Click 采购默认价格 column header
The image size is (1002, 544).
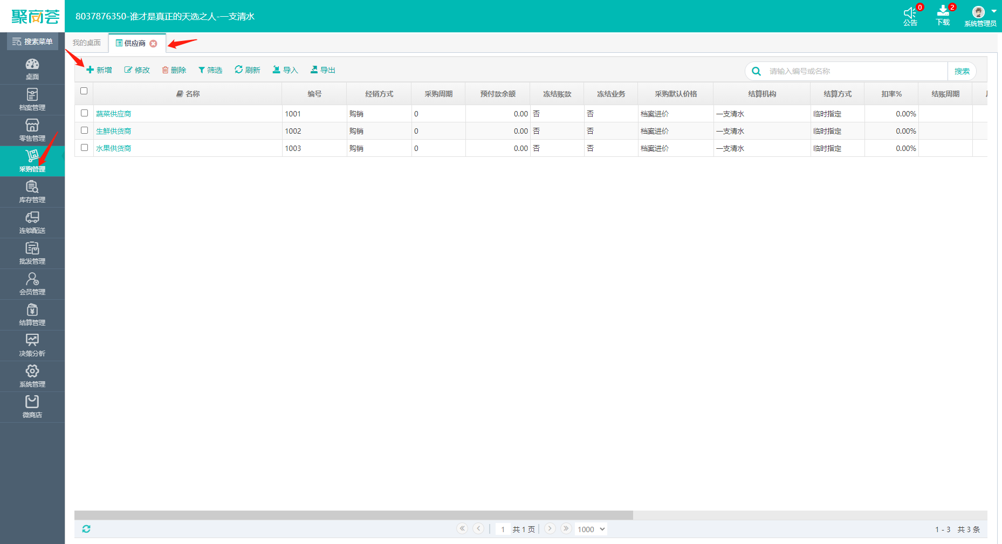pyautogui.click(x=676, y=94)
